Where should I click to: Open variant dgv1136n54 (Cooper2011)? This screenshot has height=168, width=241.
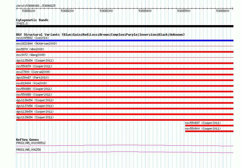(35, 100)
